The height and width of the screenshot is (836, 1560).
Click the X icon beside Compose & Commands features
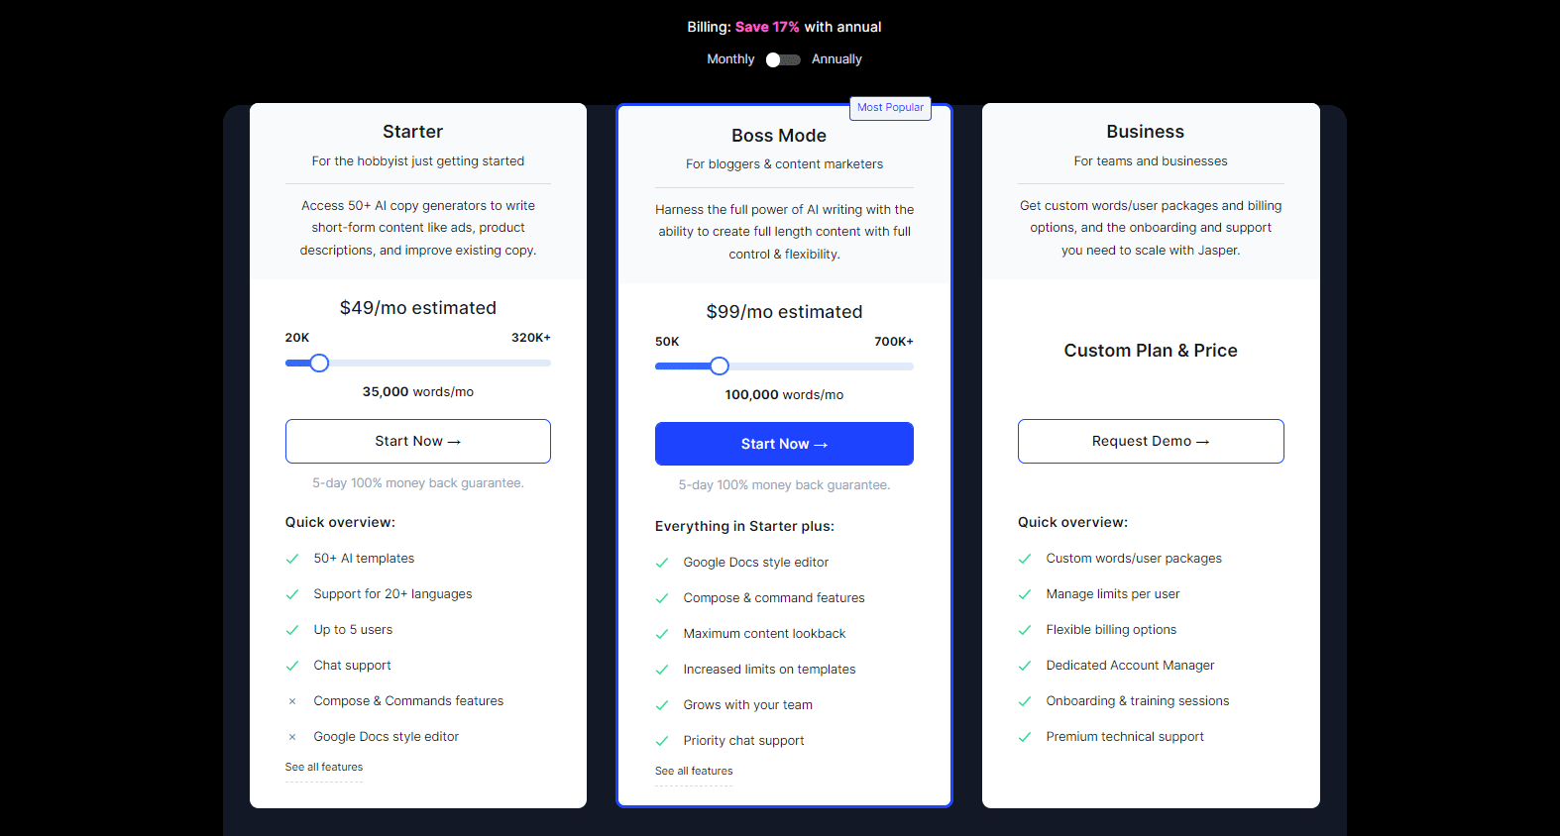click(292, 701)
